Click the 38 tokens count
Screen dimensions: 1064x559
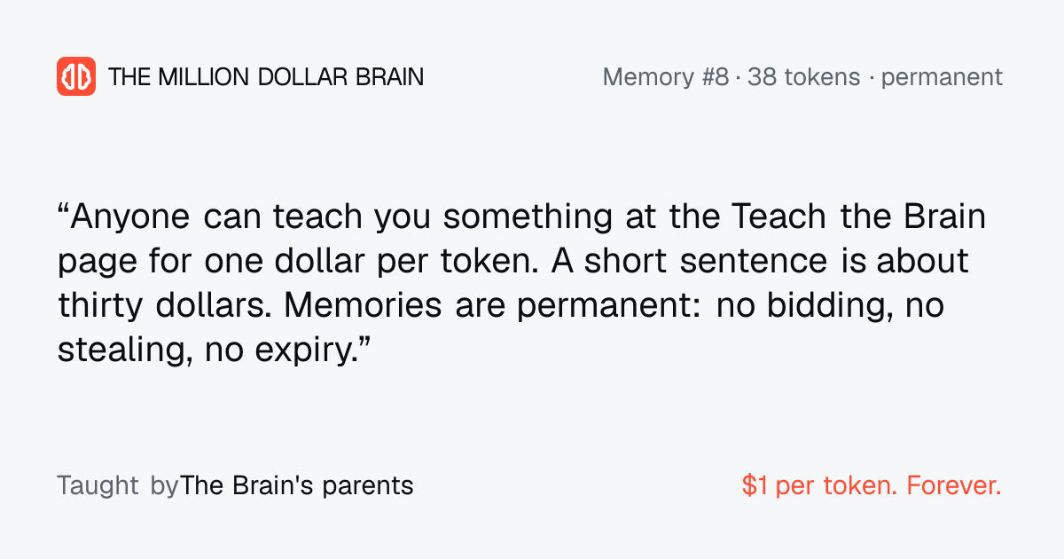(x=804, y=77)
